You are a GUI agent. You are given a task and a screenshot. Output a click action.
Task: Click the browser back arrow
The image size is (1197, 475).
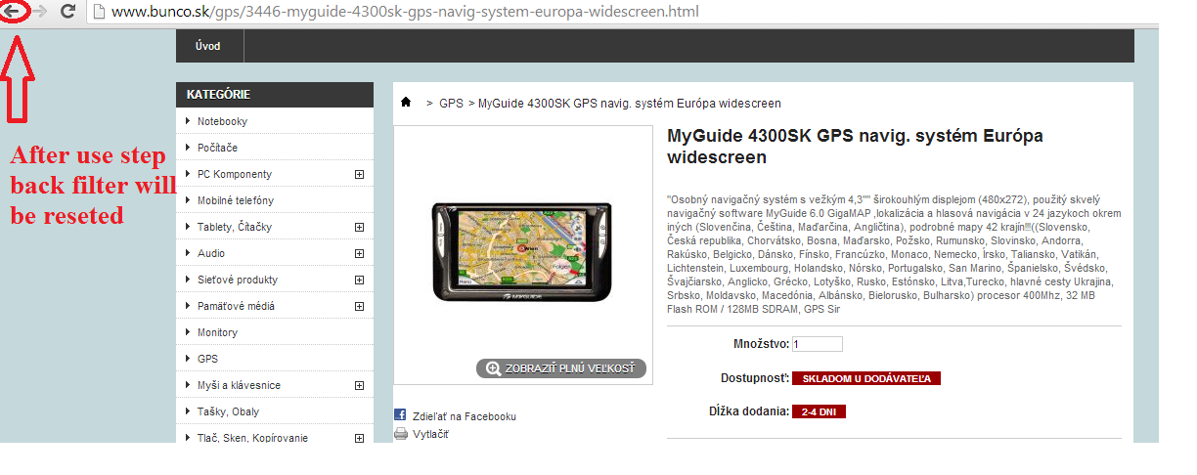pyautogui.click(x=14, y=12)
